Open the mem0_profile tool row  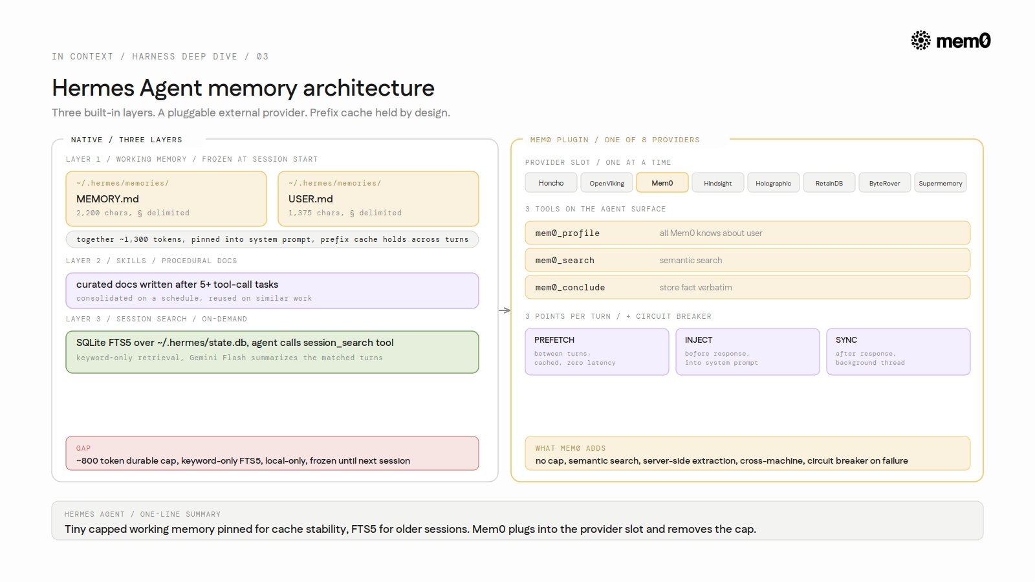pos(748,233)
